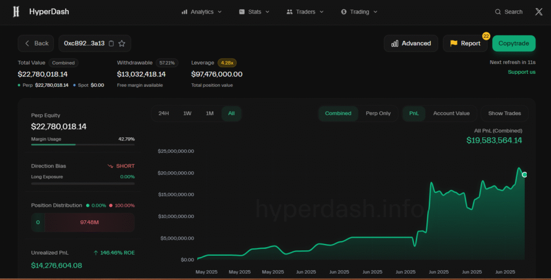The width and height of the screenshot is (551, 280).
Task: Click the latest chart data point marker
Action: tap(525, 174)
